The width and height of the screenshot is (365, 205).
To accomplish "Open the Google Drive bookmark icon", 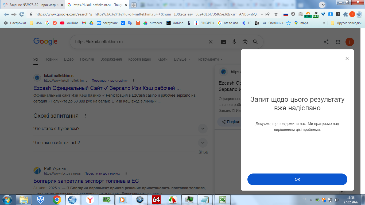I will coord(91,23).
